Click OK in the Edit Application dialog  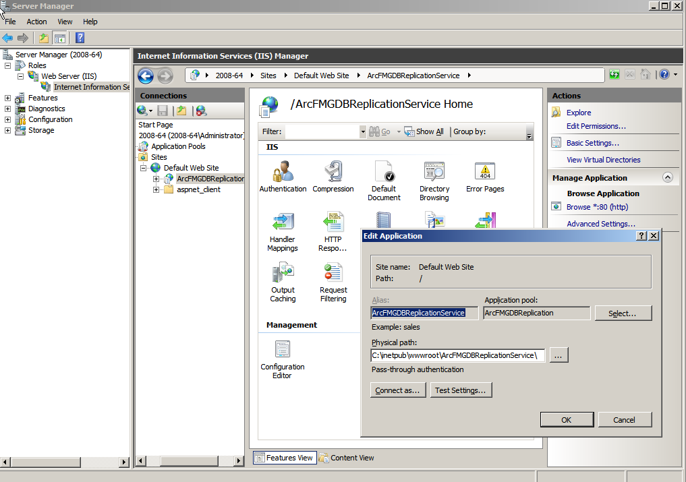click(567, 419)
